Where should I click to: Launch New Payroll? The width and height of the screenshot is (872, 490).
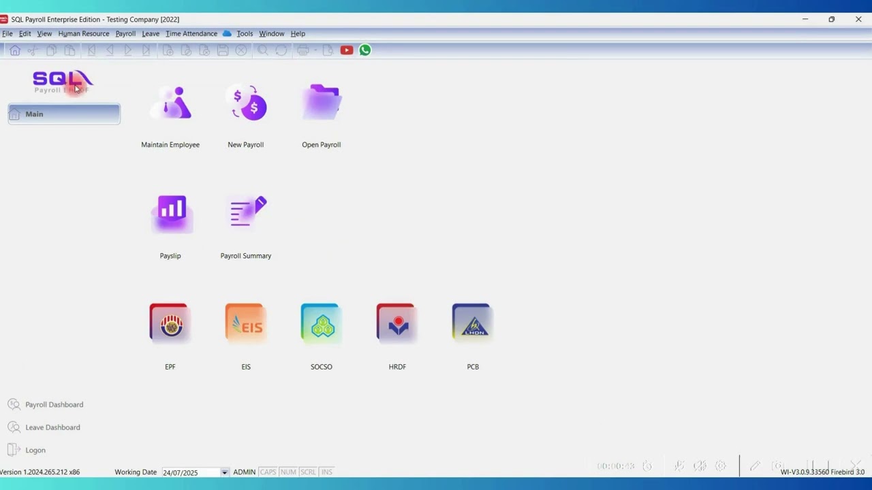click(246, 116)
